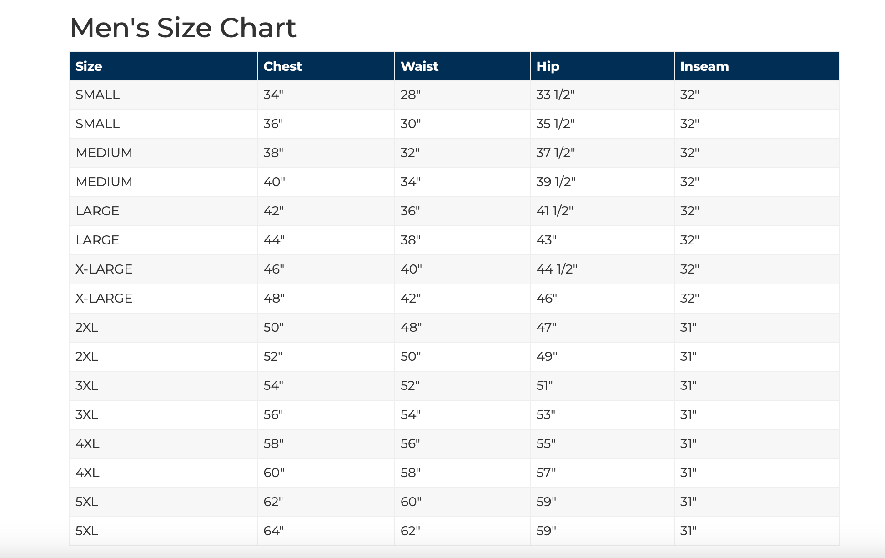Viewport: 885px width, 558px height.
Task: Click the Size column header
Action: point(89,66)
